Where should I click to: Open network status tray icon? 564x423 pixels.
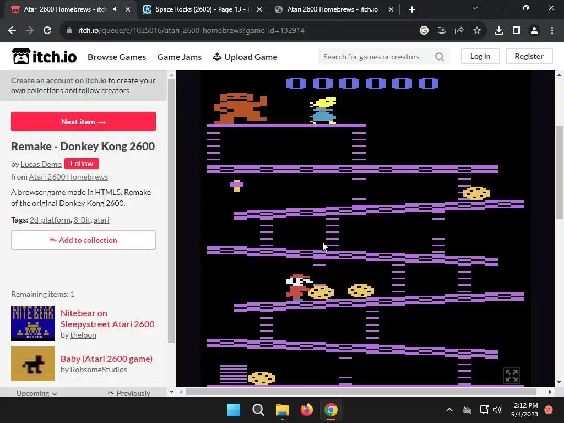pyautogui.click(x=484, y=410)
